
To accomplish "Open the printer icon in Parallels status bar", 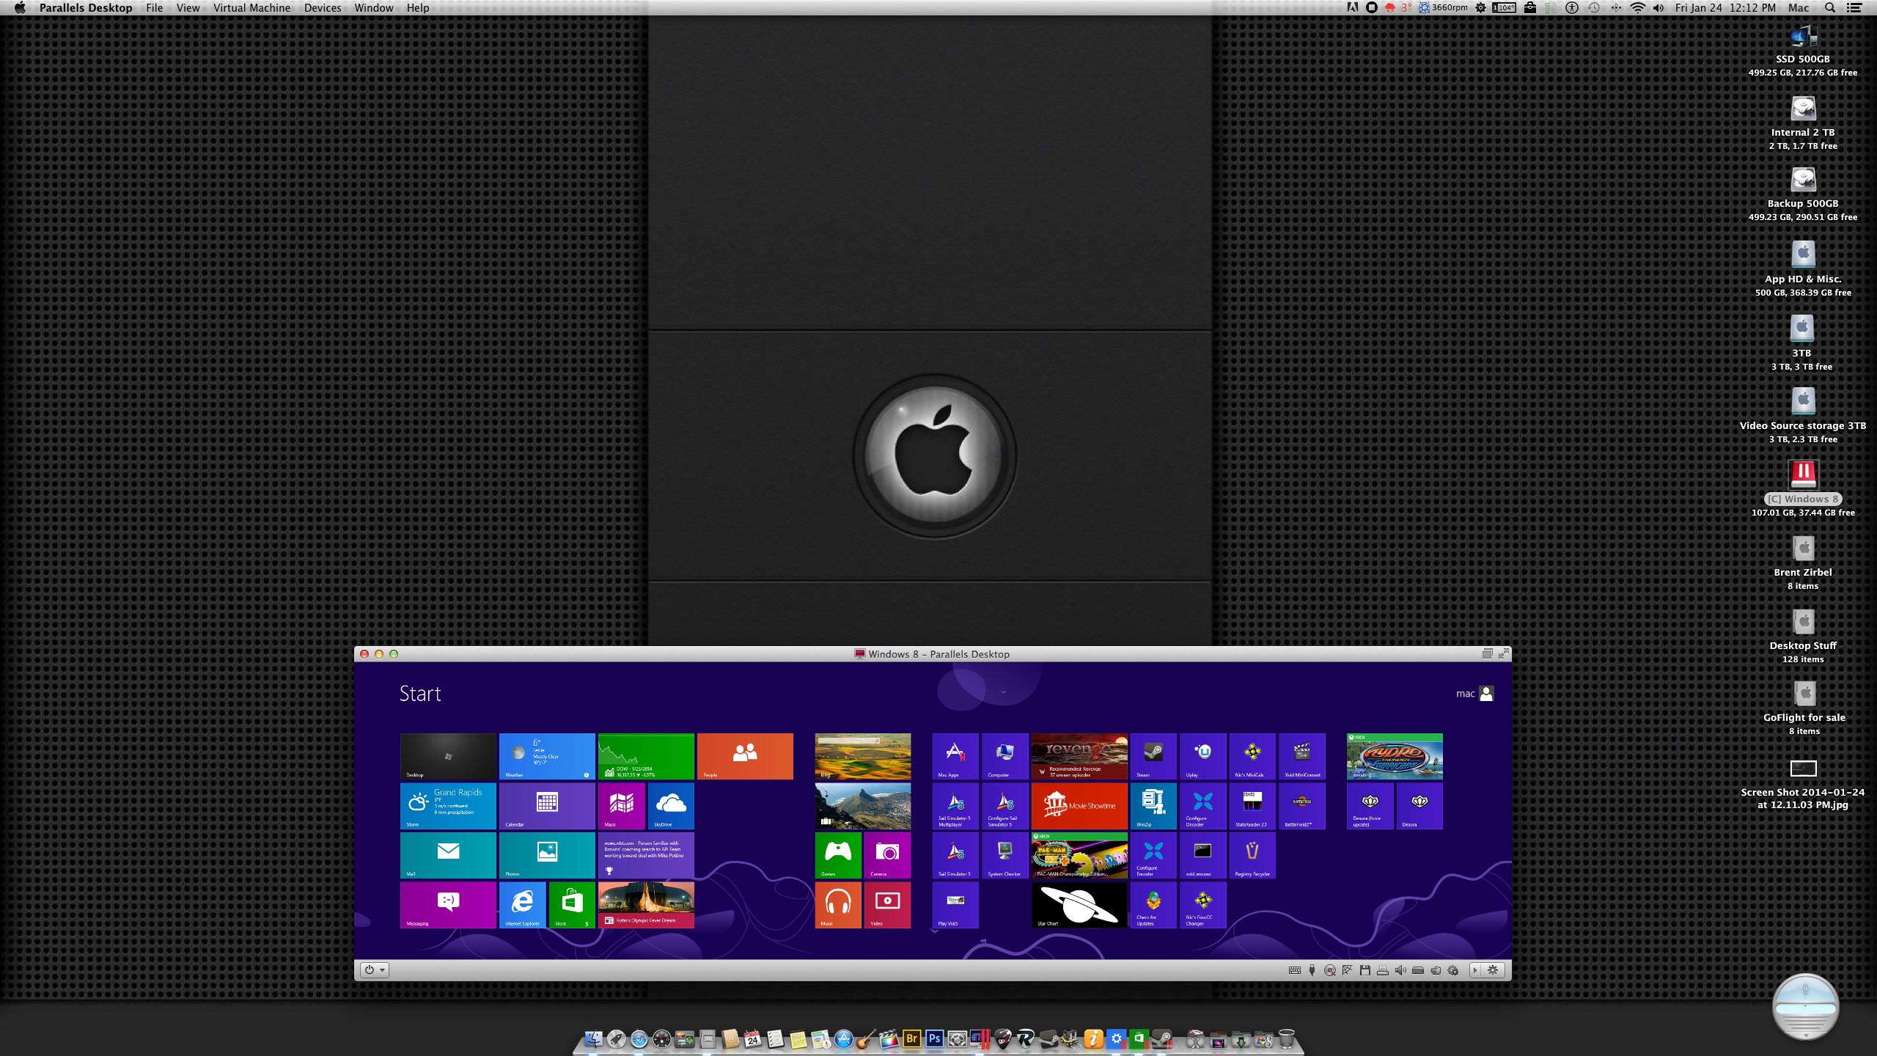I will pos(1383,970).
